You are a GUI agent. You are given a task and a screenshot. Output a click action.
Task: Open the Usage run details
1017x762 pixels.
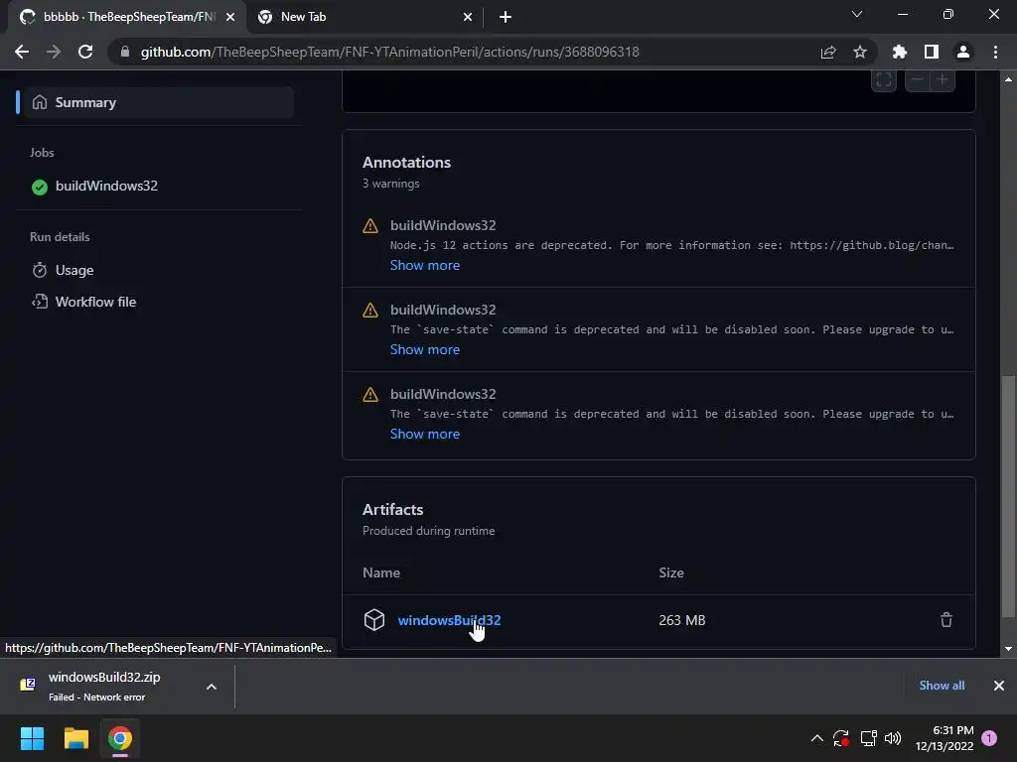[x=73, y=270]
